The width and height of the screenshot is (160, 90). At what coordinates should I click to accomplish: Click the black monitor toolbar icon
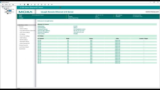point(28,4)
